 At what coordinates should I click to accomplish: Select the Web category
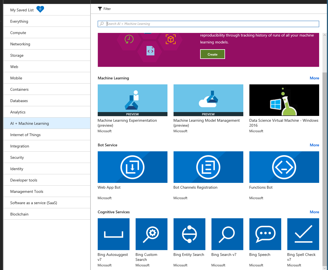47,66
